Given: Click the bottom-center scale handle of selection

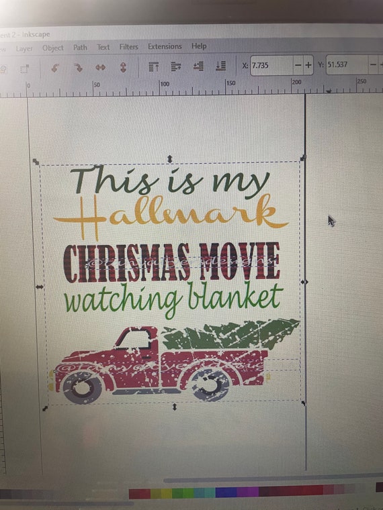Looking at the screenshot, I should click(174, 407).
